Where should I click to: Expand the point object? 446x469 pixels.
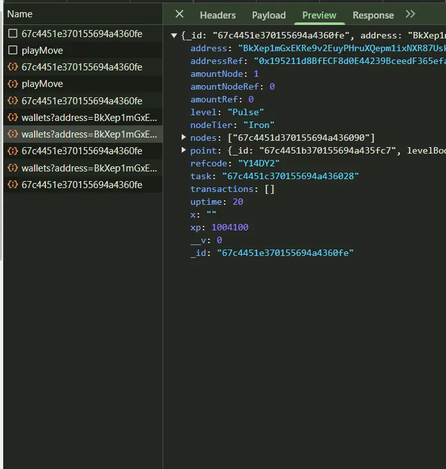184,150
